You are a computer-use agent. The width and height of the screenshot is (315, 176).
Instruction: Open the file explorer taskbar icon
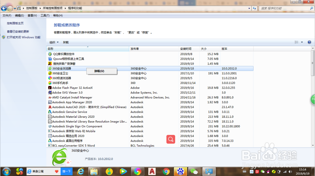click(x=94, y=172)
